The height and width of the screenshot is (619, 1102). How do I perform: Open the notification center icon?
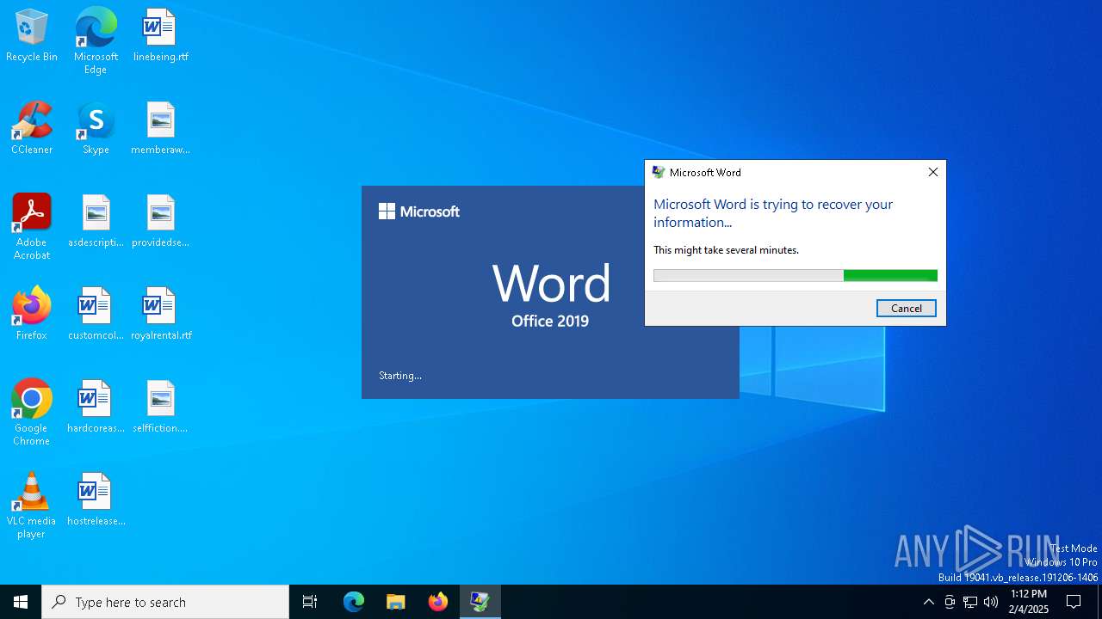tap(1074, 602)
